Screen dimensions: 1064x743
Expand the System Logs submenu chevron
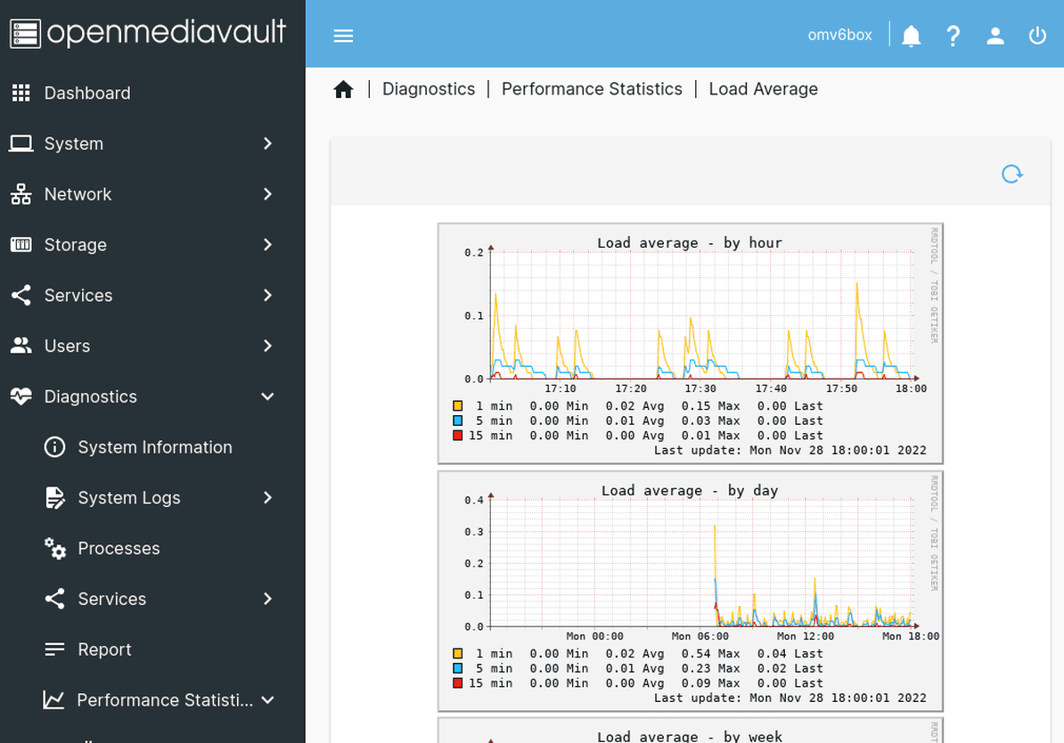click(268, 497)
